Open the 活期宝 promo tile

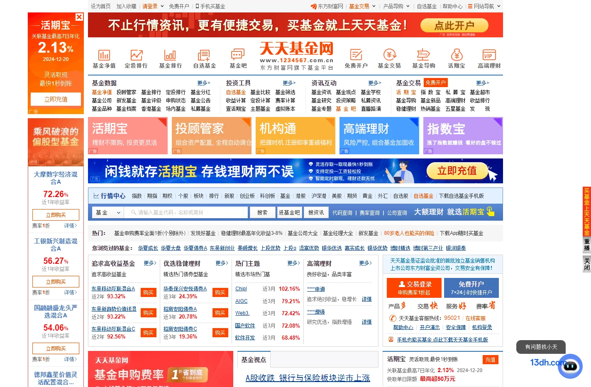pyautogui.click(x=128, y=136)
